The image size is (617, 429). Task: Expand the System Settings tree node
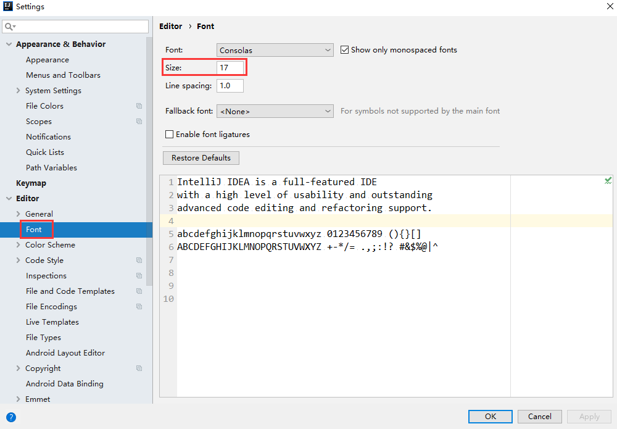(x=19, y=91)
